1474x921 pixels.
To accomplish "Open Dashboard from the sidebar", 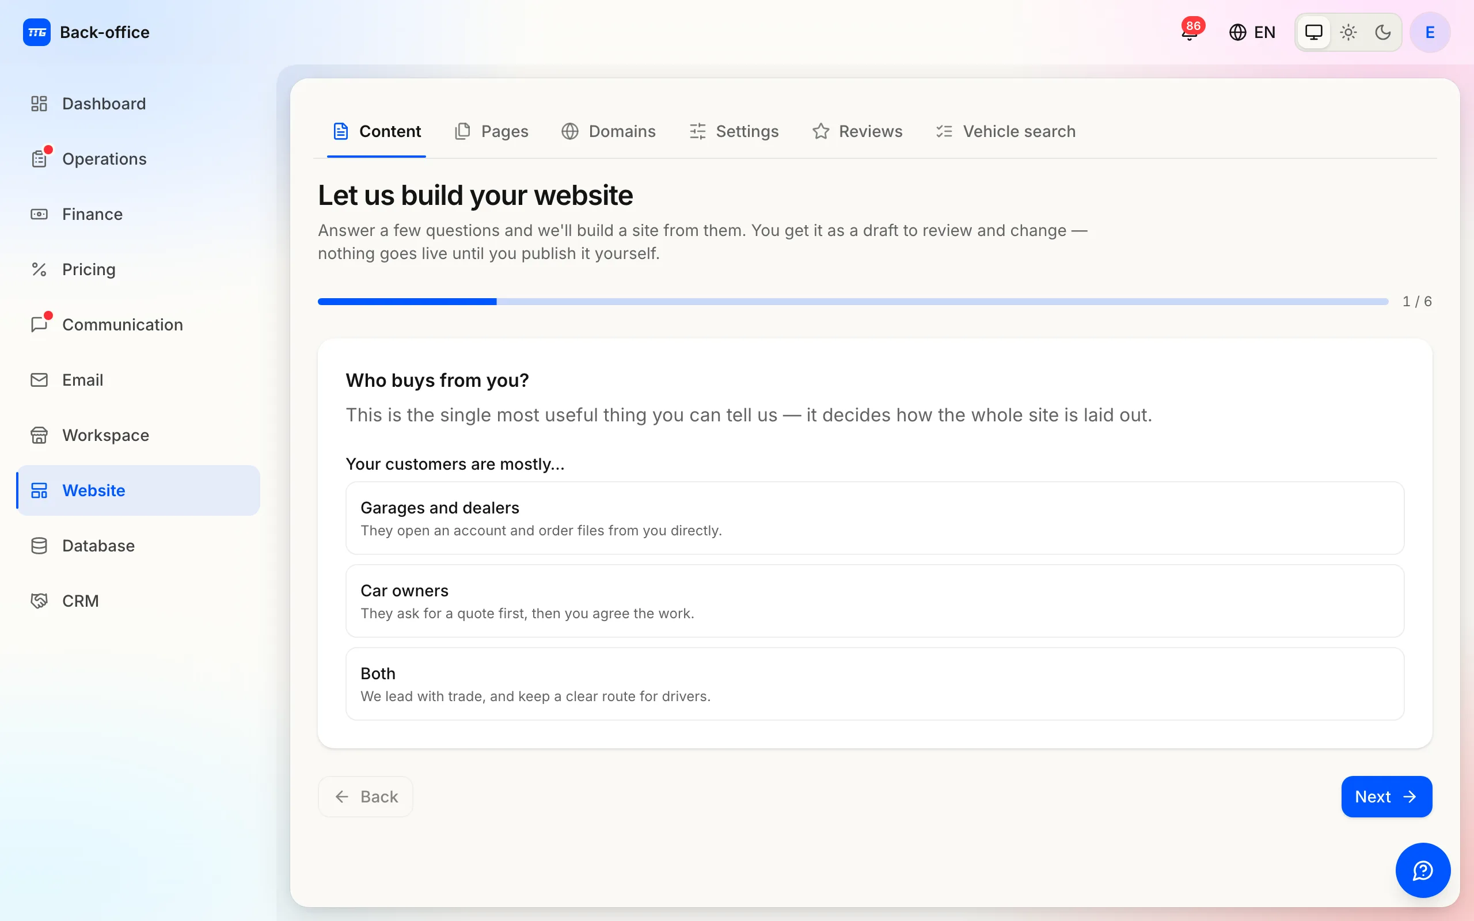I will tap(138, 104).
